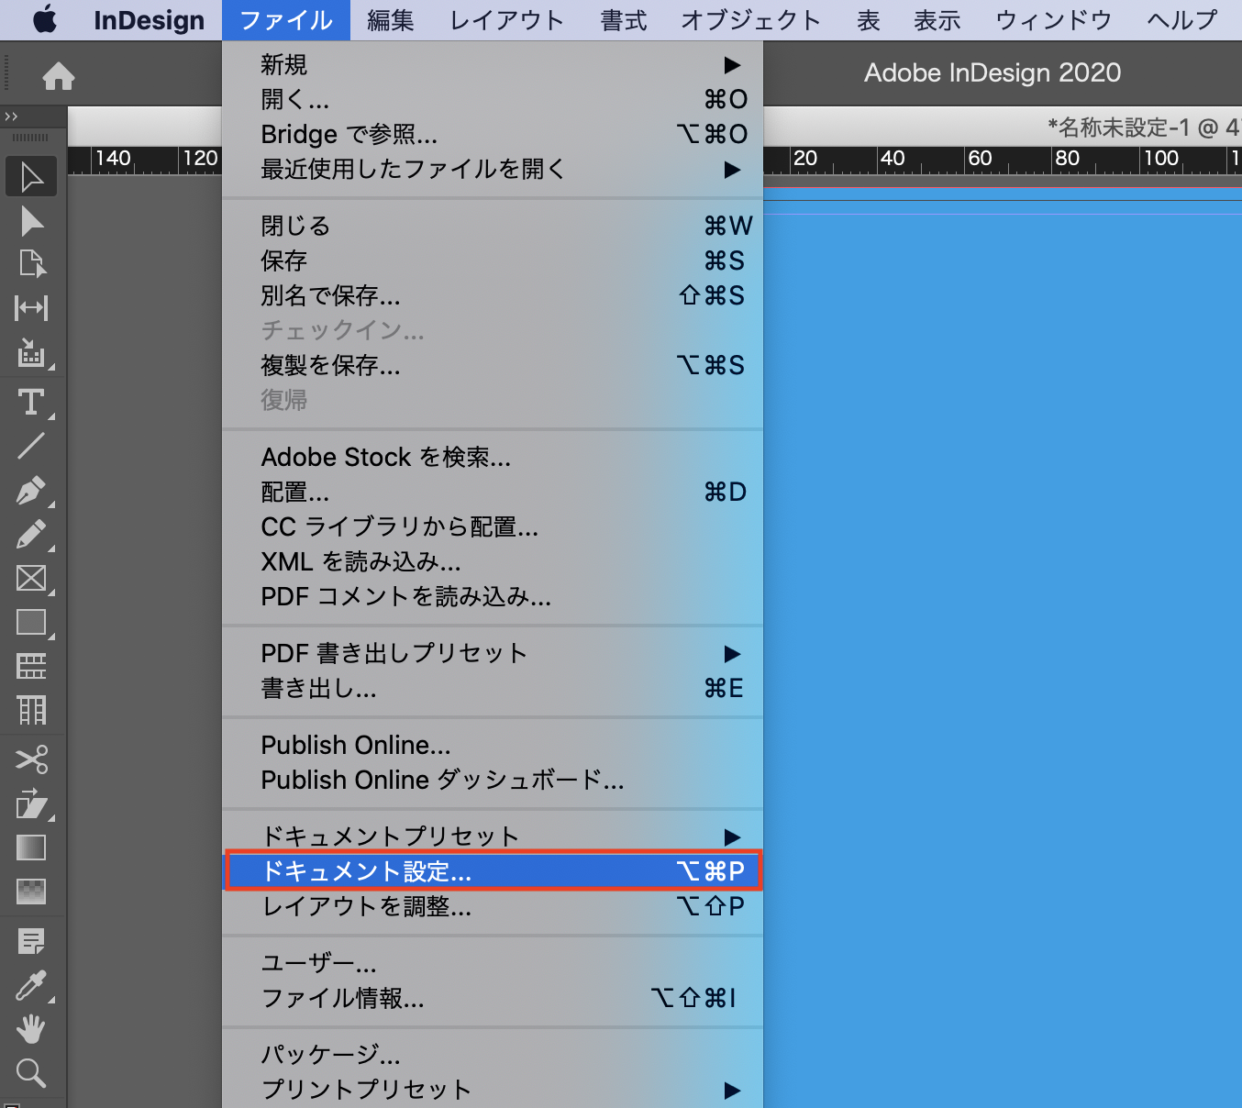Select Publish Online... menu item

pyautogui.click(x=356, y=745)
